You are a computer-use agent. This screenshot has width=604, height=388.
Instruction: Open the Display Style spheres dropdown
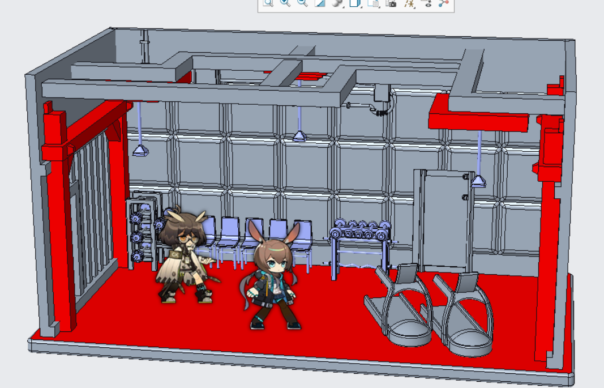click(338, 3)
